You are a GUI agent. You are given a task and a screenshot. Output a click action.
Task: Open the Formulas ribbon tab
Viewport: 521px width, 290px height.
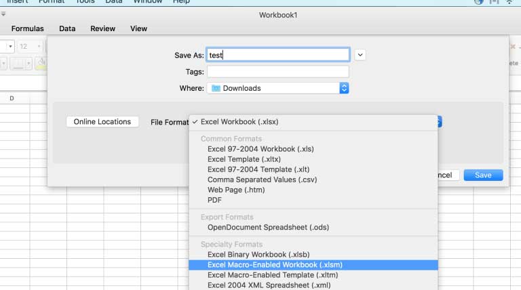(x=28, y=29)
